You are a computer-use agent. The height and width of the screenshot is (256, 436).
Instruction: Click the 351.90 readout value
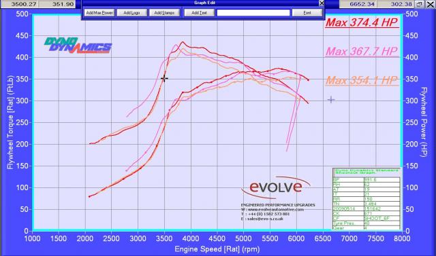tap(57, 4)
